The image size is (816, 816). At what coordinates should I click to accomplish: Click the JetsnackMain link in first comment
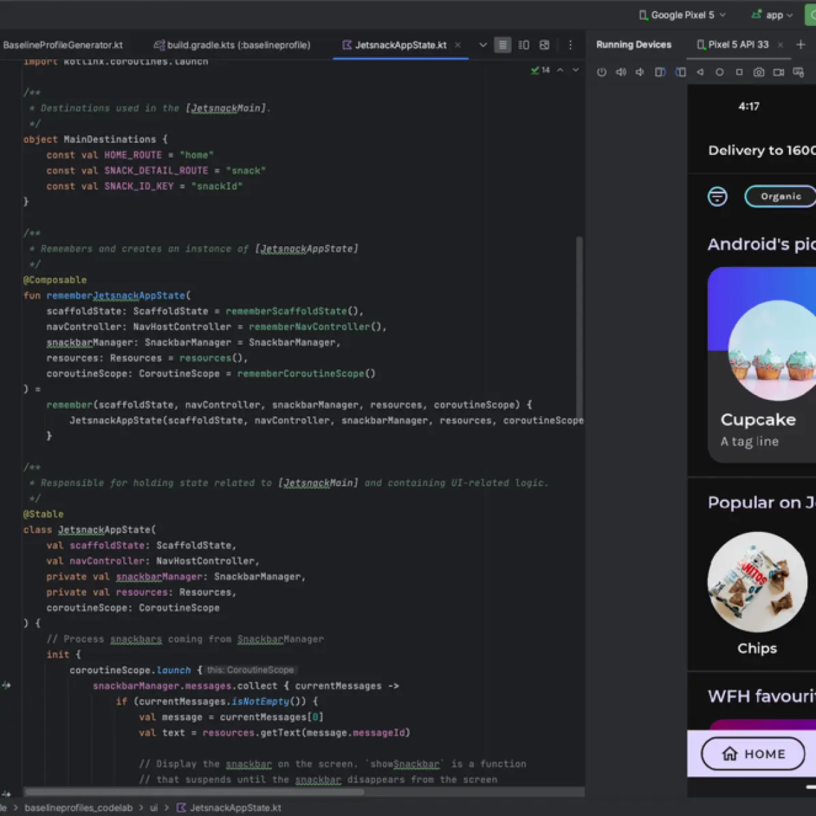pyautogui.click(x=228, y=108)
